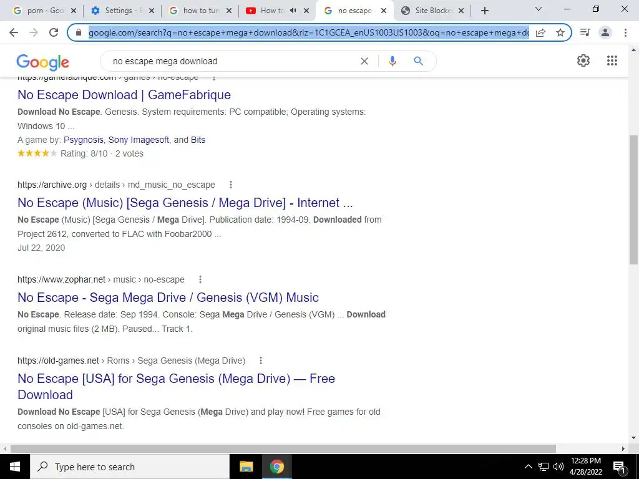Open tab search chevron in title bar
This screenshot has height=479, width=639.
point(539,9)
